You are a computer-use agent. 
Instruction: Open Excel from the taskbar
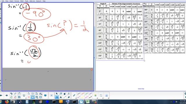pyautogui.click(x=88, y=102)
